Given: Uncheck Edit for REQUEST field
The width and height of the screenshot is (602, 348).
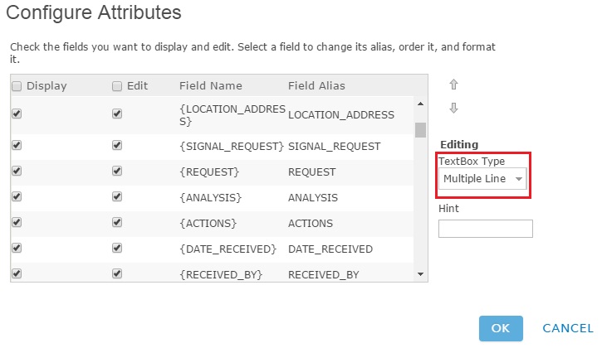Looking at the screenshot, I should [117, 171].
